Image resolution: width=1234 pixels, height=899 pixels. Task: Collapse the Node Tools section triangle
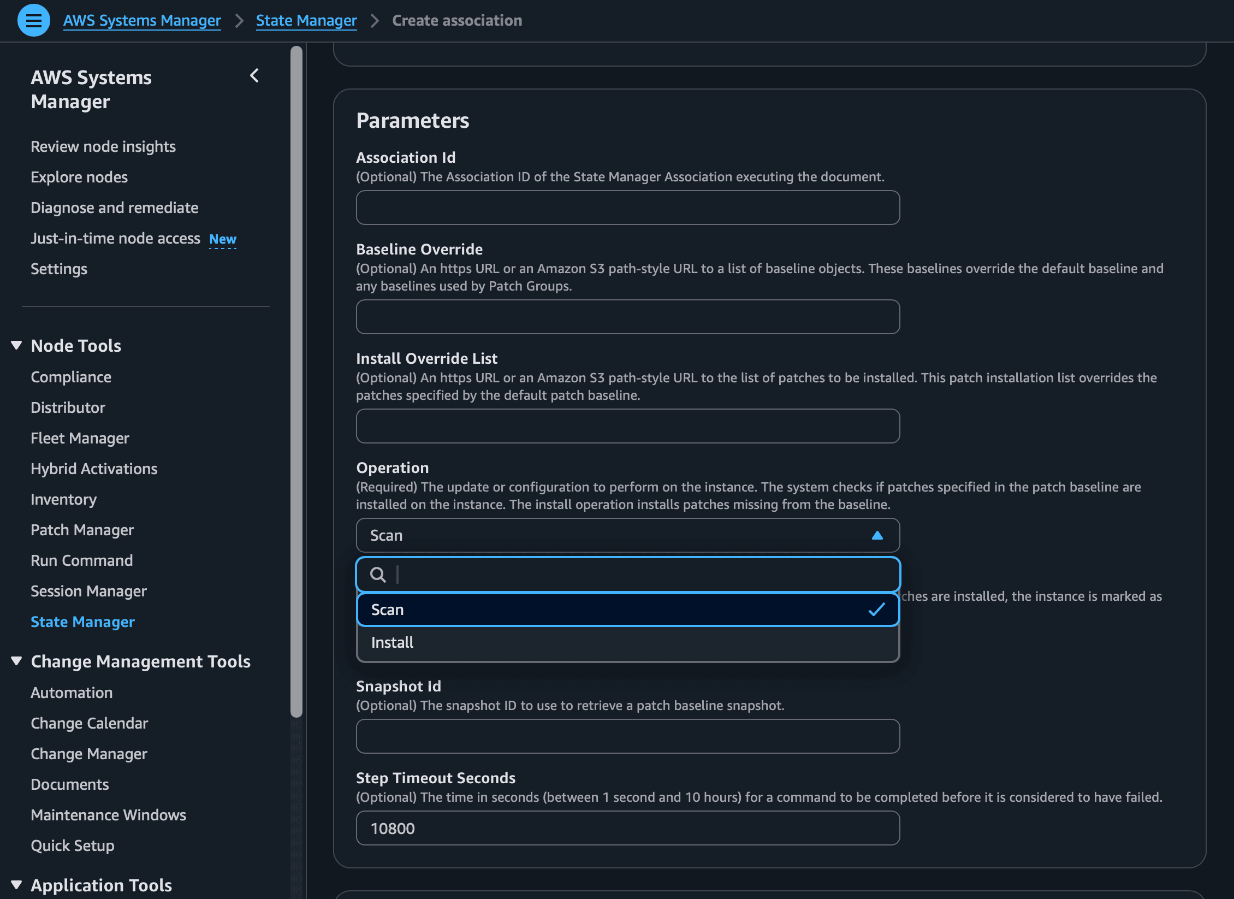click(16, 345)
